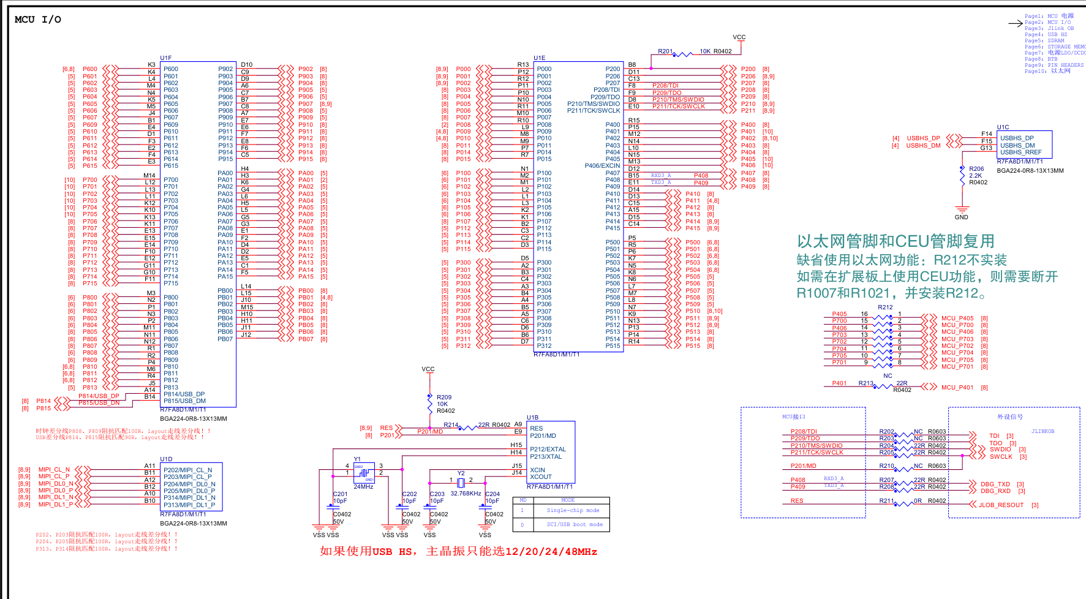Click the U1D designator above MIPI block
This screenshot has width=1086, height=599.
tap(166, 459)
